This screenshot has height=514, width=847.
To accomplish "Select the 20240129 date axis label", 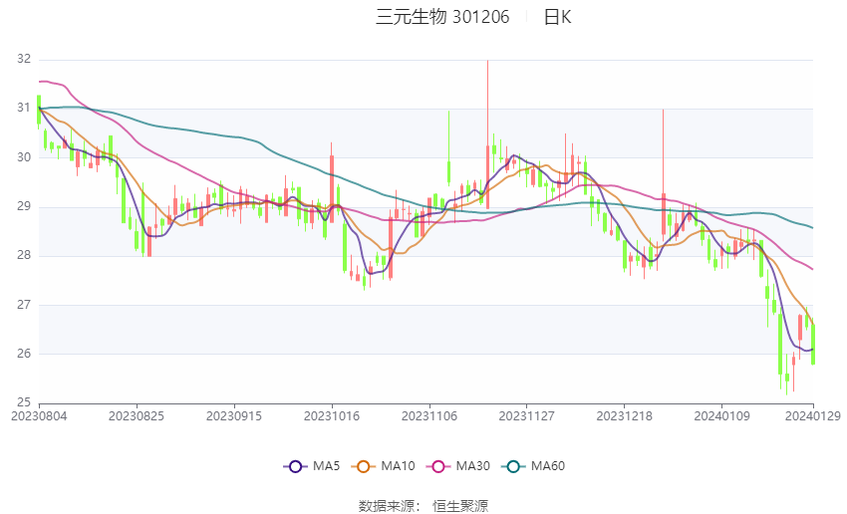I will [813, 416].
